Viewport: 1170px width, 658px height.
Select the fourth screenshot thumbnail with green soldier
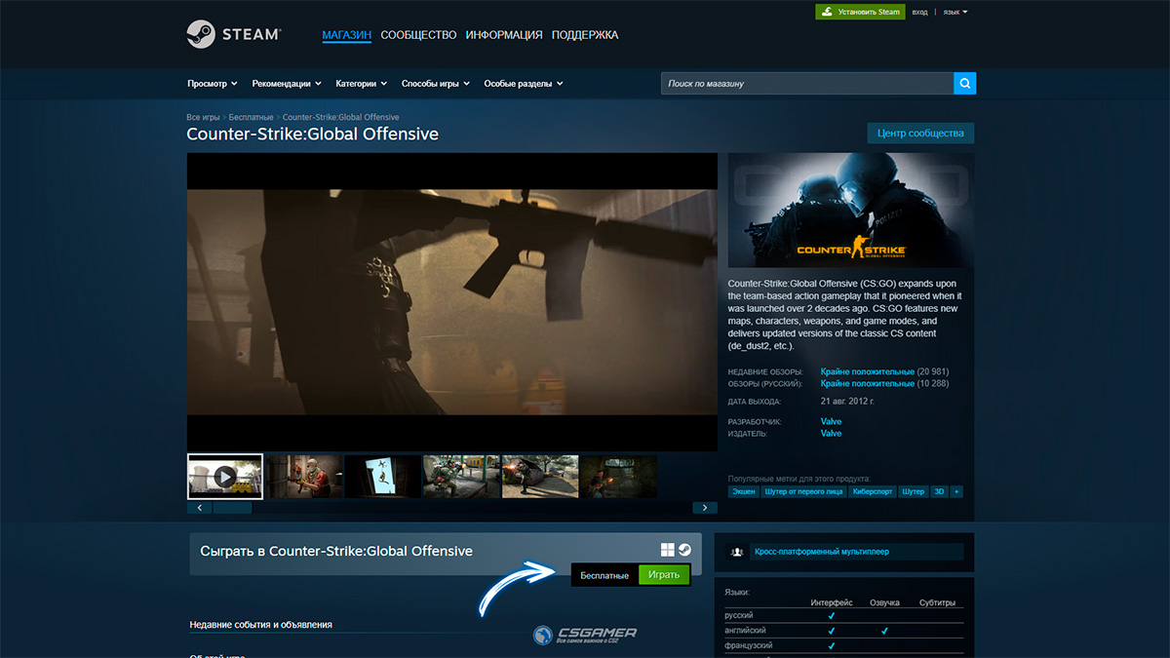461,477
